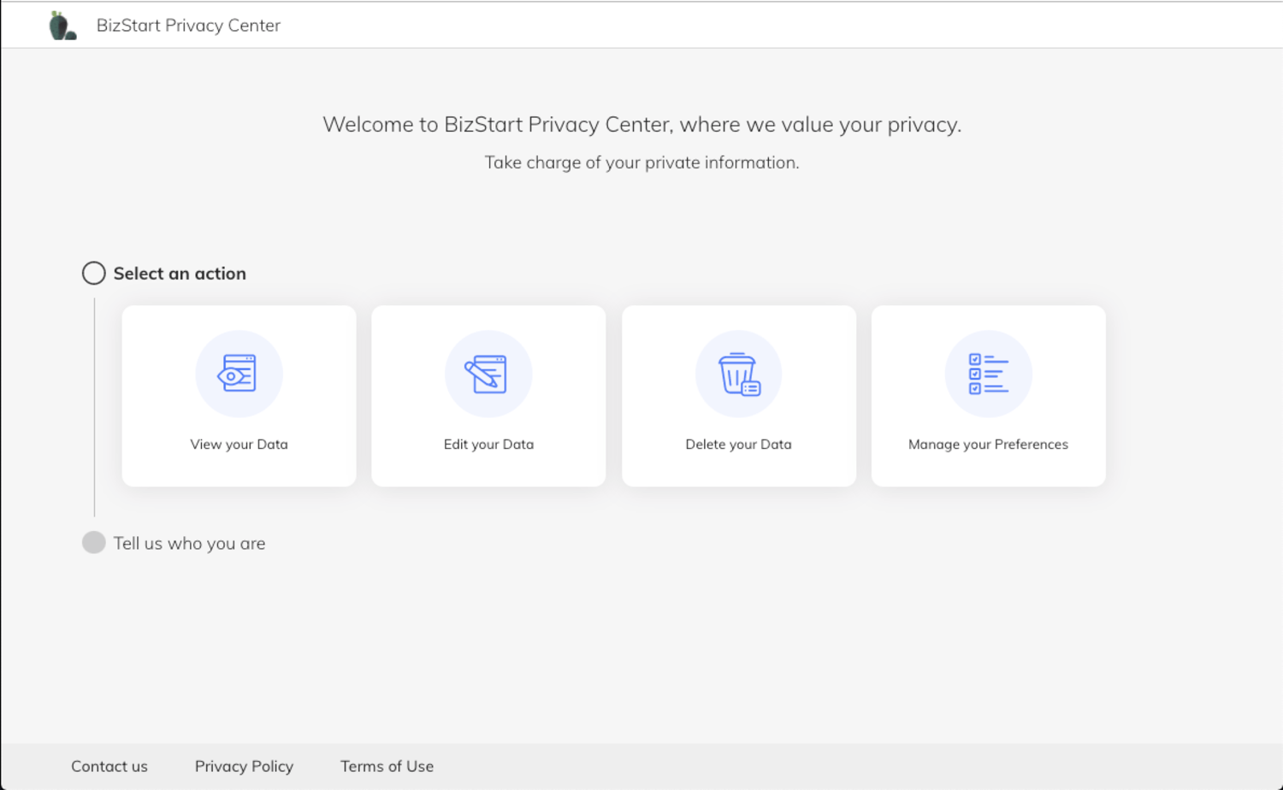Viewport: 1283px width, 790px height.
Task: Click the BizStart Privacy Center header title
Action: tap(188, 26)
